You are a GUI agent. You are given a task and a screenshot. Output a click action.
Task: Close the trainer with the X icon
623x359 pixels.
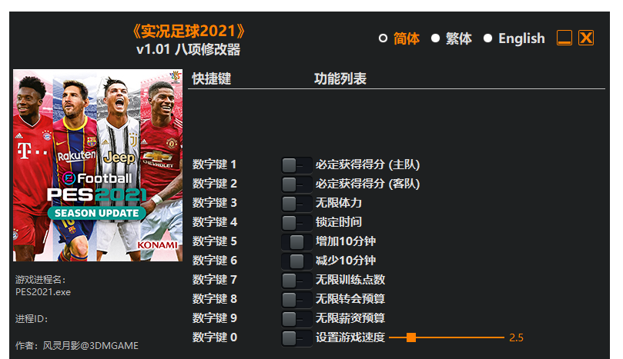click(x=586, y=38)
